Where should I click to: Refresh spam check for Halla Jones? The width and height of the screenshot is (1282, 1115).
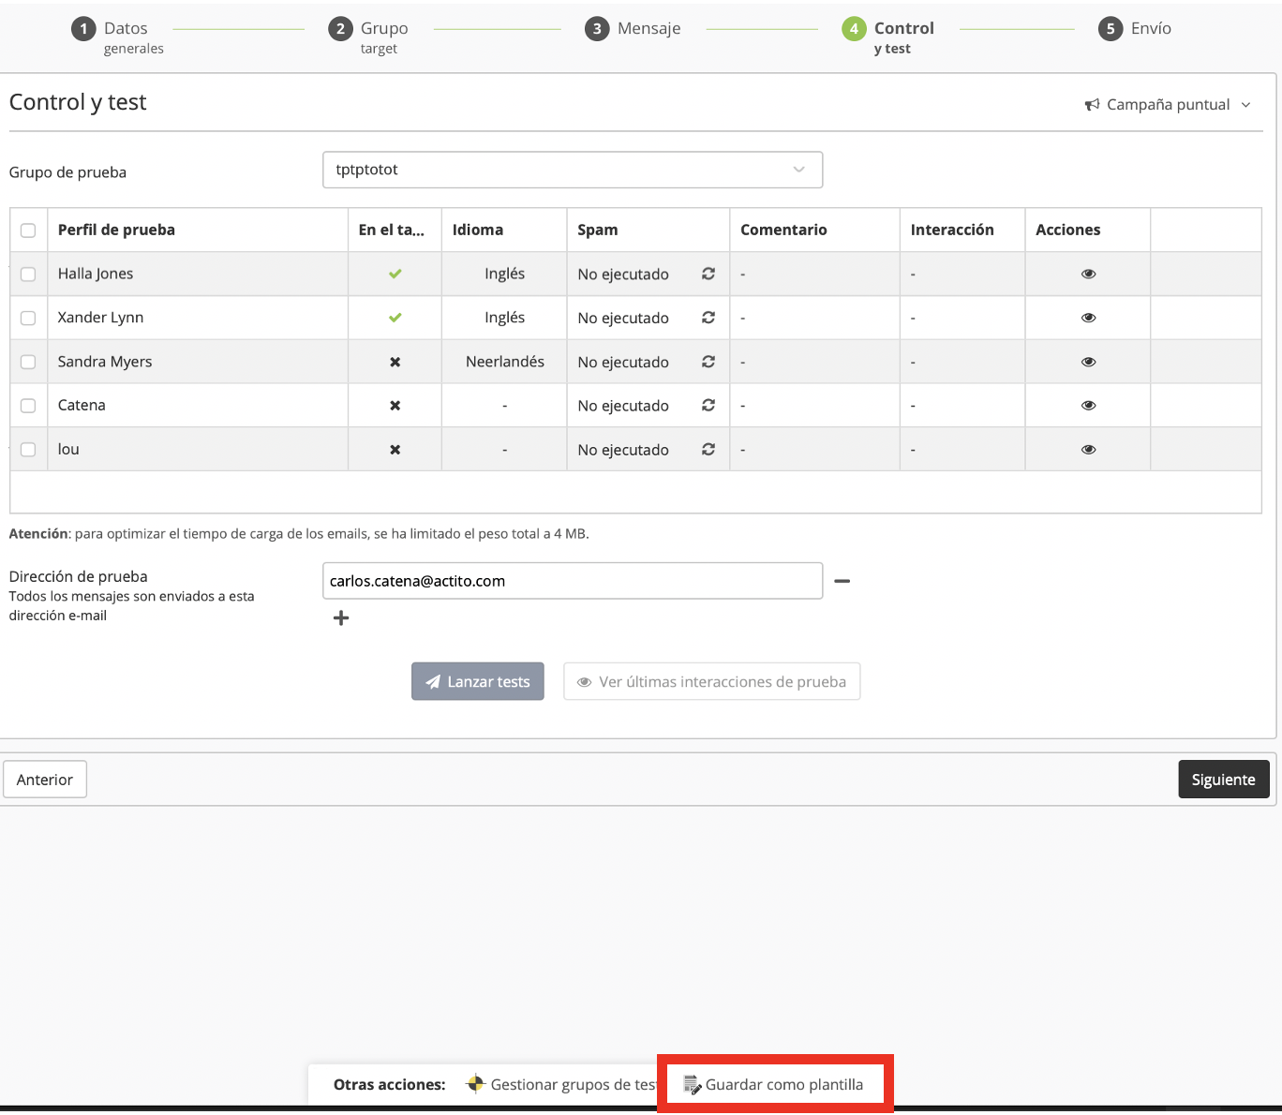708,274
